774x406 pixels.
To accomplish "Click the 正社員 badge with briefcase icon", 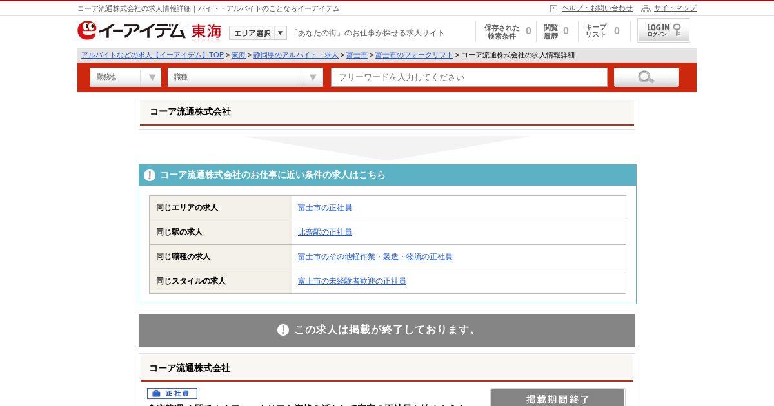I will (172, 393).
